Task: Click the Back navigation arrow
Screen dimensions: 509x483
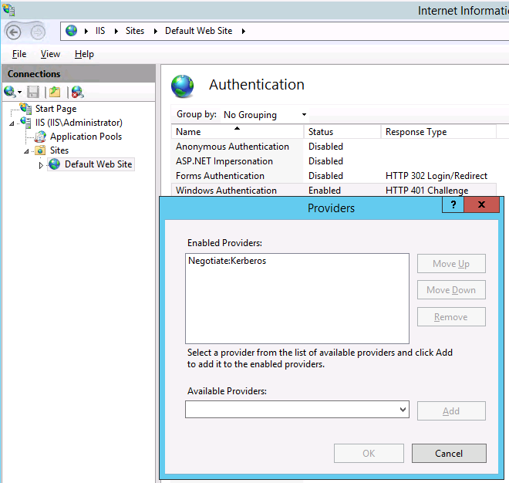Action: (x=14, y=32)
